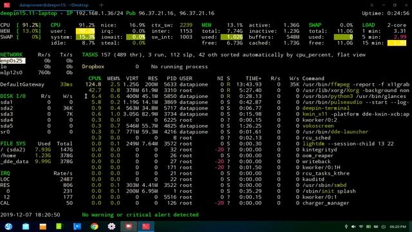Viewport: 412px width, 232px height.
Task: Click the terminal app icon in title bar
Action: [7, 5]
